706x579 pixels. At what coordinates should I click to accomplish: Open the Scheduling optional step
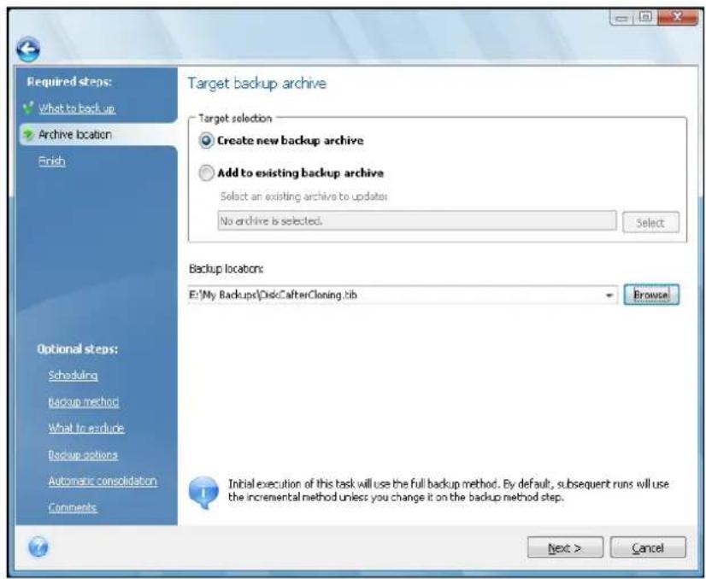(73, 375)
